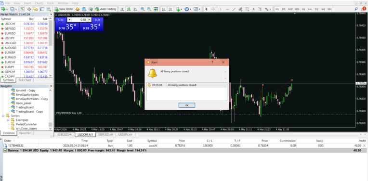Toggle the Navigator window star-folder icon

pos(36,9)
